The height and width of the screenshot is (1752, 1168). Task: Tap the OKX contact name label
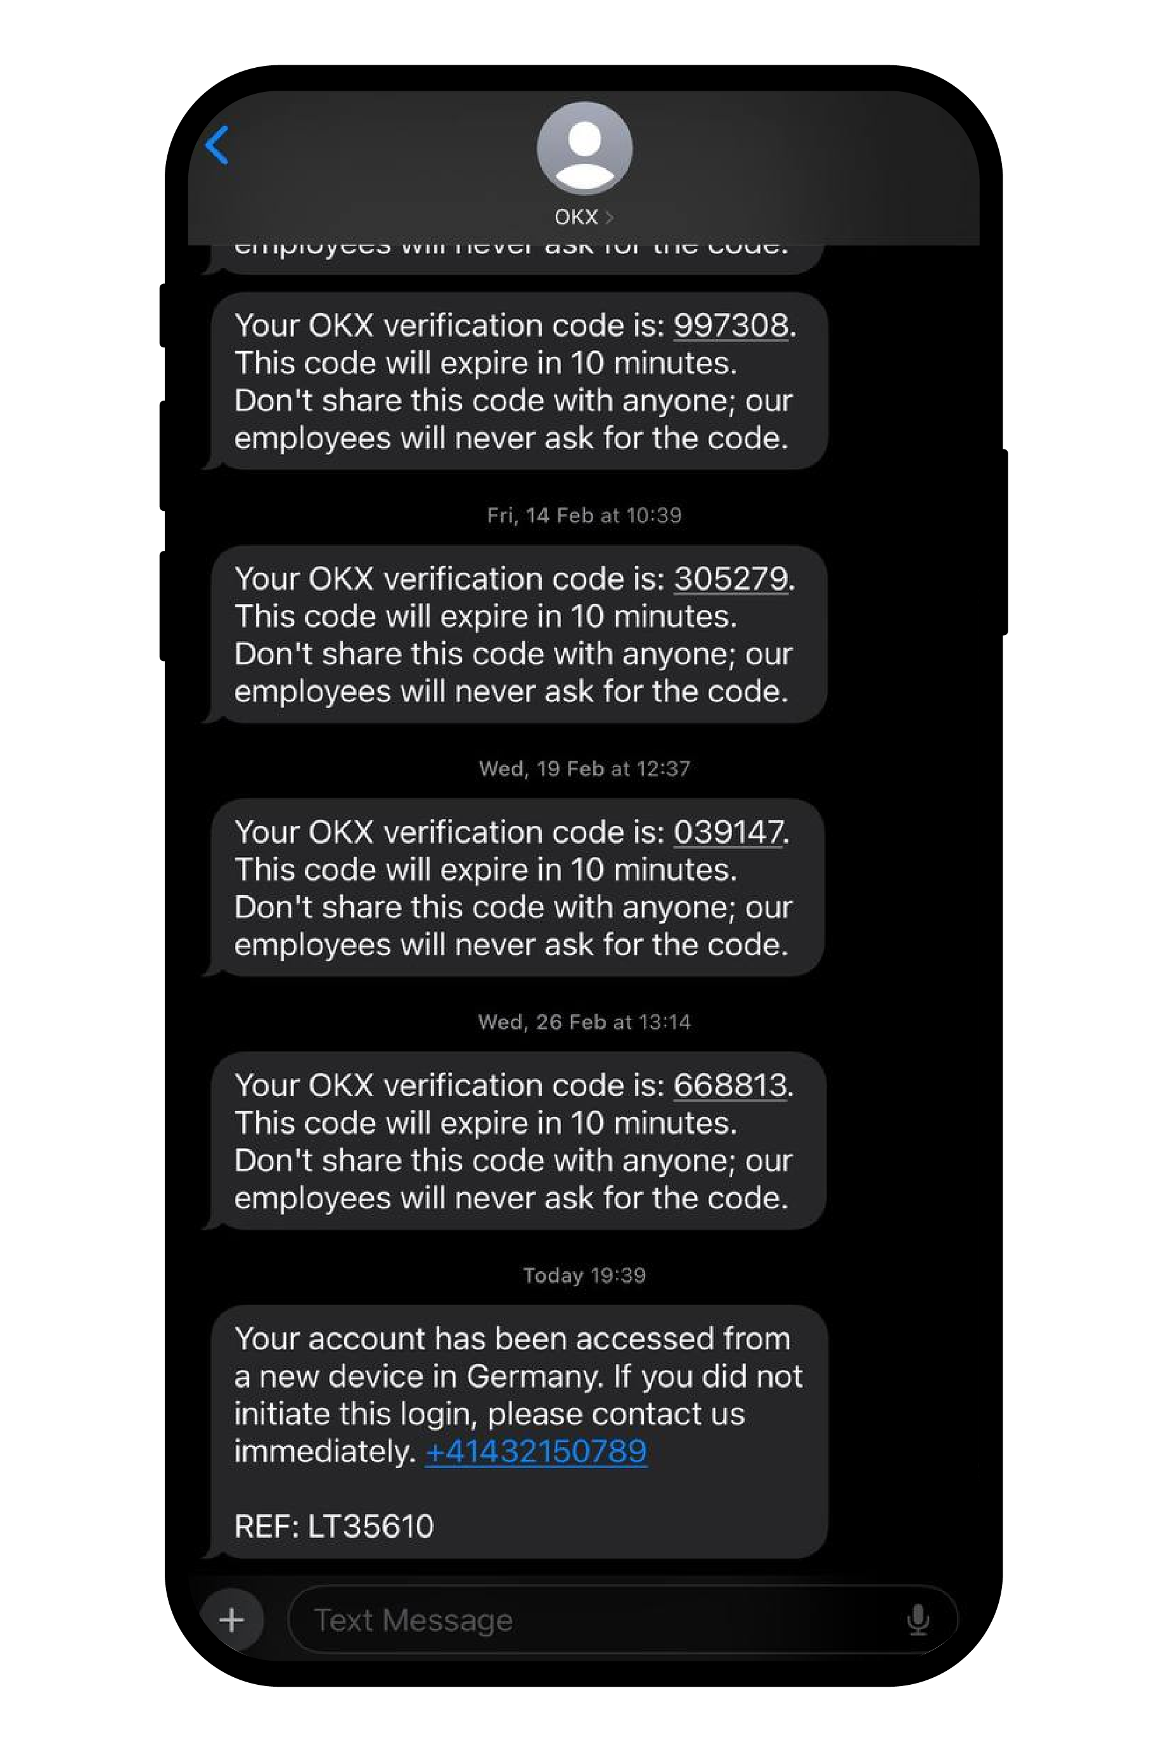pyautogui.click(x=576, y=217)
